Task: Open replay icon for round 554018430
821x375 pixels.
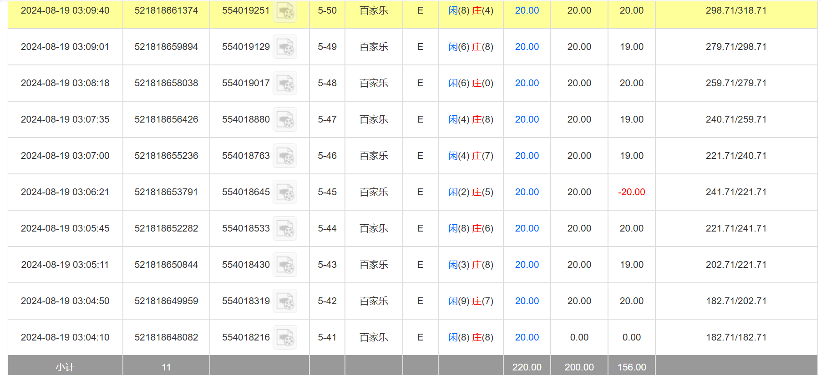Action: point(285,265)
